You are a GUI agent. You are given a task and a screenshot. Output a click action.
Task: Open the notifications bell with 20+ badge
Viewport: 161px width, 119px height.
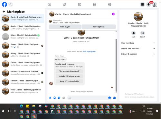[148, 5]
